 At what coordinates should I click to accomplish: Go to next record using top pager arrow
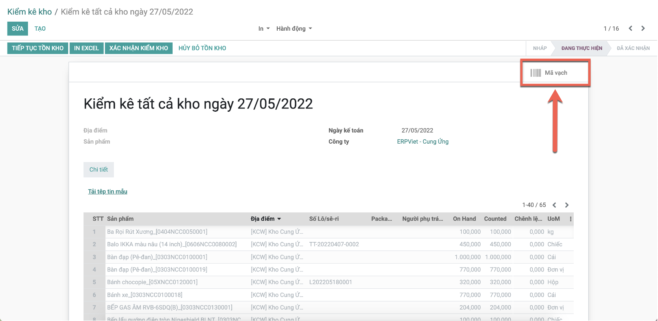point(643,28)
